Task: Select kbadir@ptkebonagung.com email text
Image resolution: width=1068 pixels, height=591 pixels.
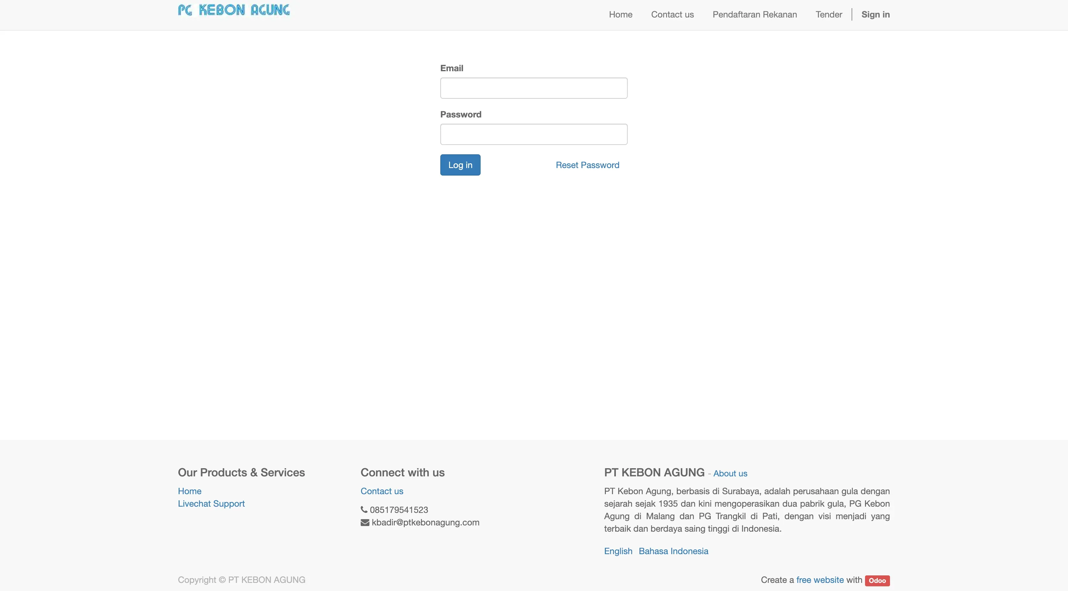Action: (x=425, y=523)
